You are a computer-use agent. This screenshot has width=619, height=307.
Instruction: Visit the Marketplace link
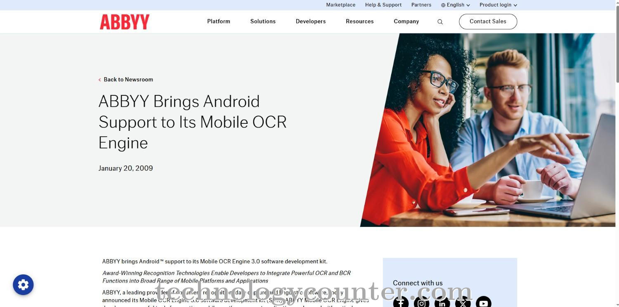tap(340, 5)
